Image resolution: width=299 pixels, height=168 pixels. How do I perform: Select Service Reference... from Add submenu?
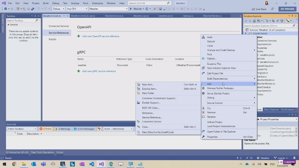click(x=152, y=117)
